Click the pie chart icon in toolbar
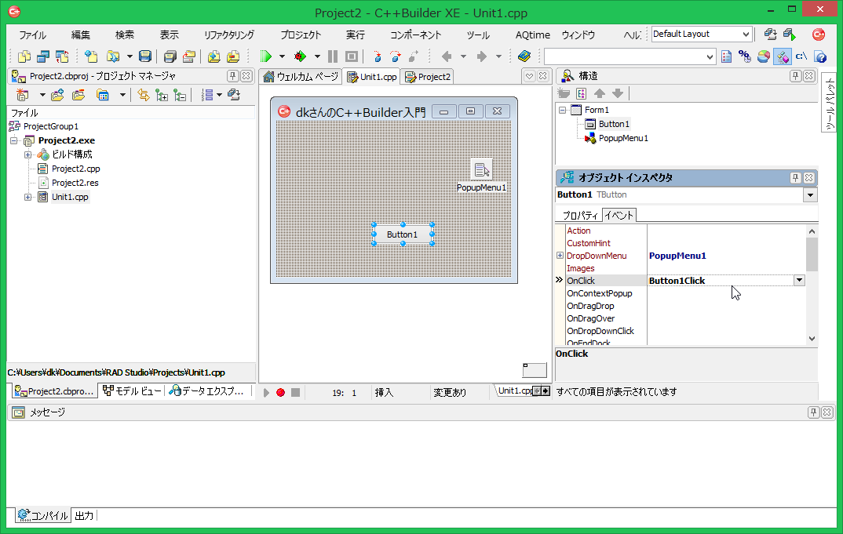This screenshot has height=534, width=843. point(763,56)
